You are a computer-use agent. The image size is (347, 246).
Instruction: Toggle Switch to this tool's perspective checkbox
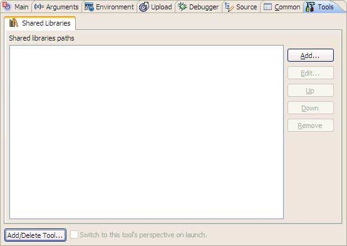(x=74, y=235)
